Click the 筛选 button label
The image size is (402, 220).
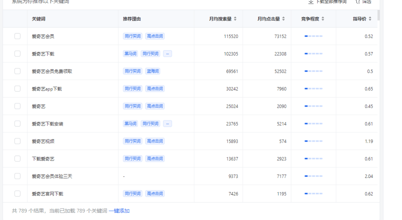click(367, 2)
